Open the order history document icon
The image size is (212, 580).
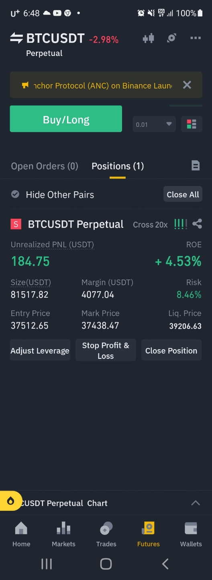point(196,166)
